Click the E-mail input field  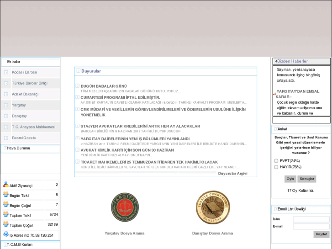311,227
